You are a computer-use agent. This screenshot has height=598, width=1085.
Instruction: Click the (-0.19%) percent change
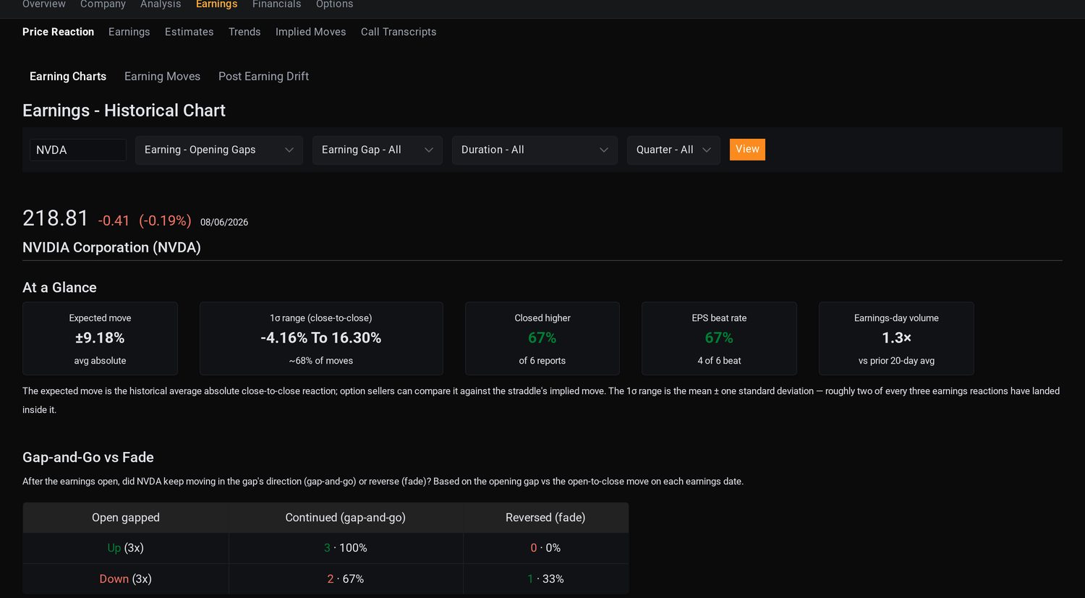pos(165,221)
